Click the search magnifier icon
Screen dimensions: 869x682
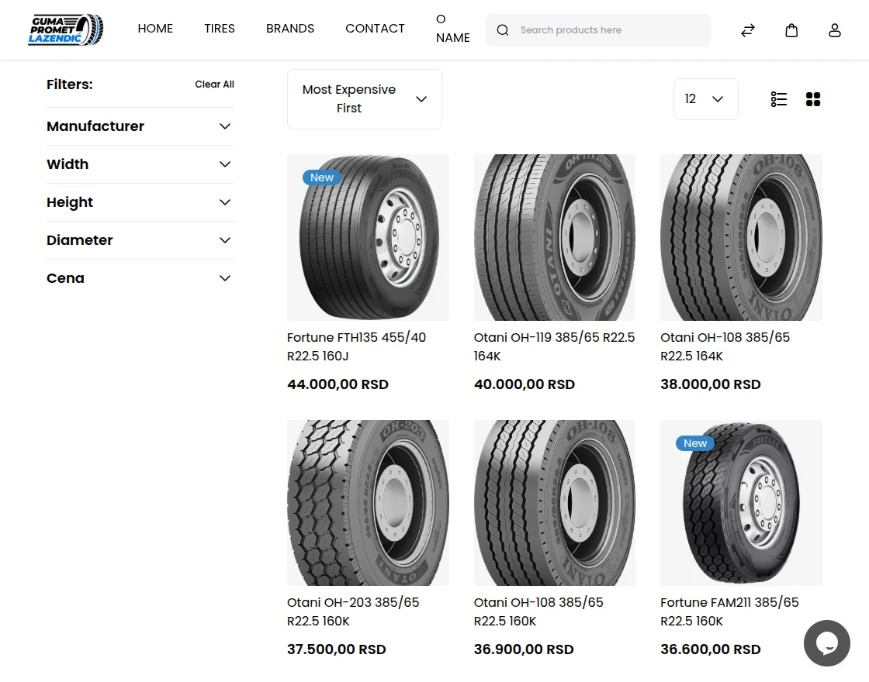[x=503, y=30]
